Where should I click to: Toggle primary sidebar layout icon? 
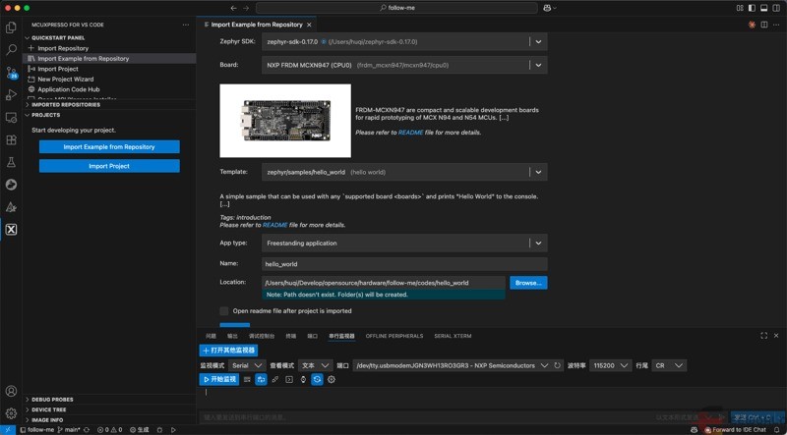(x=752, y=8)
